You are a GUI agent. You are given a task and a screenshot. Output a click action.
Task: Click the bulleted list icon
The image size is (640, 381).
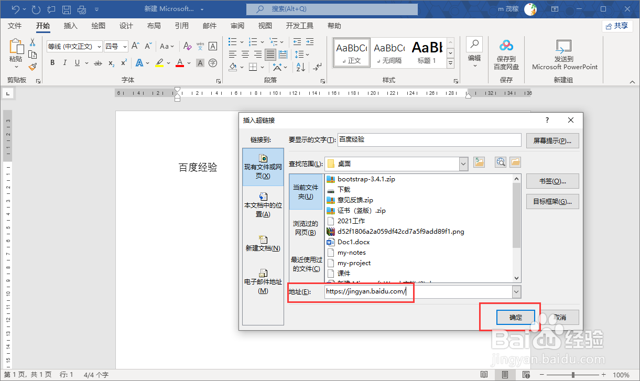[233, 42]
